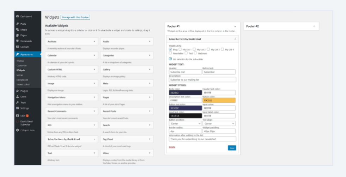Click the Button text color field 32325C
This screenshot has height=177, width=346.
[186, 108]
